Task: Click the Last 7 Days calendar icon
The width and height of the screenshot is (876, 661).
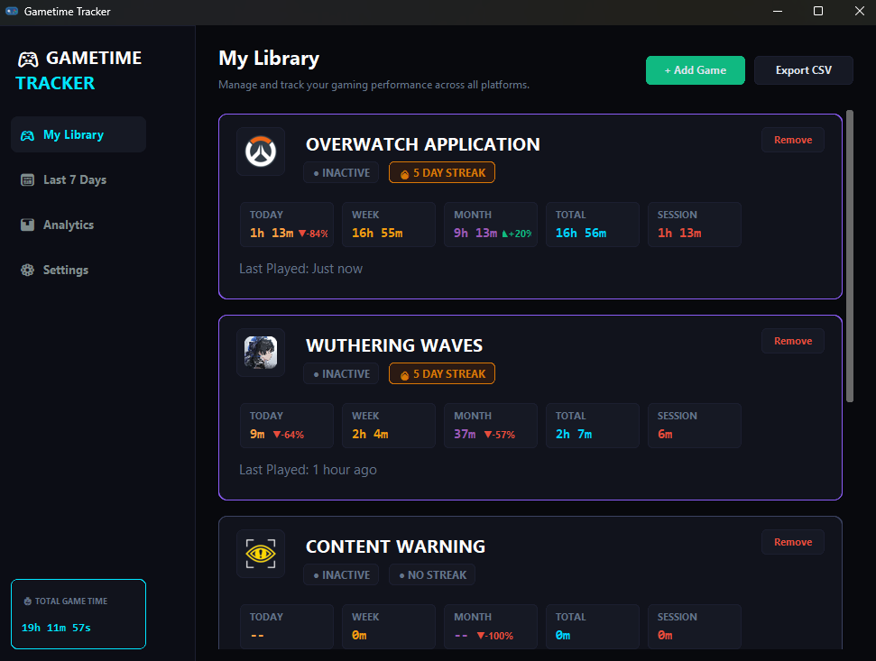Action: pos(27,179)
